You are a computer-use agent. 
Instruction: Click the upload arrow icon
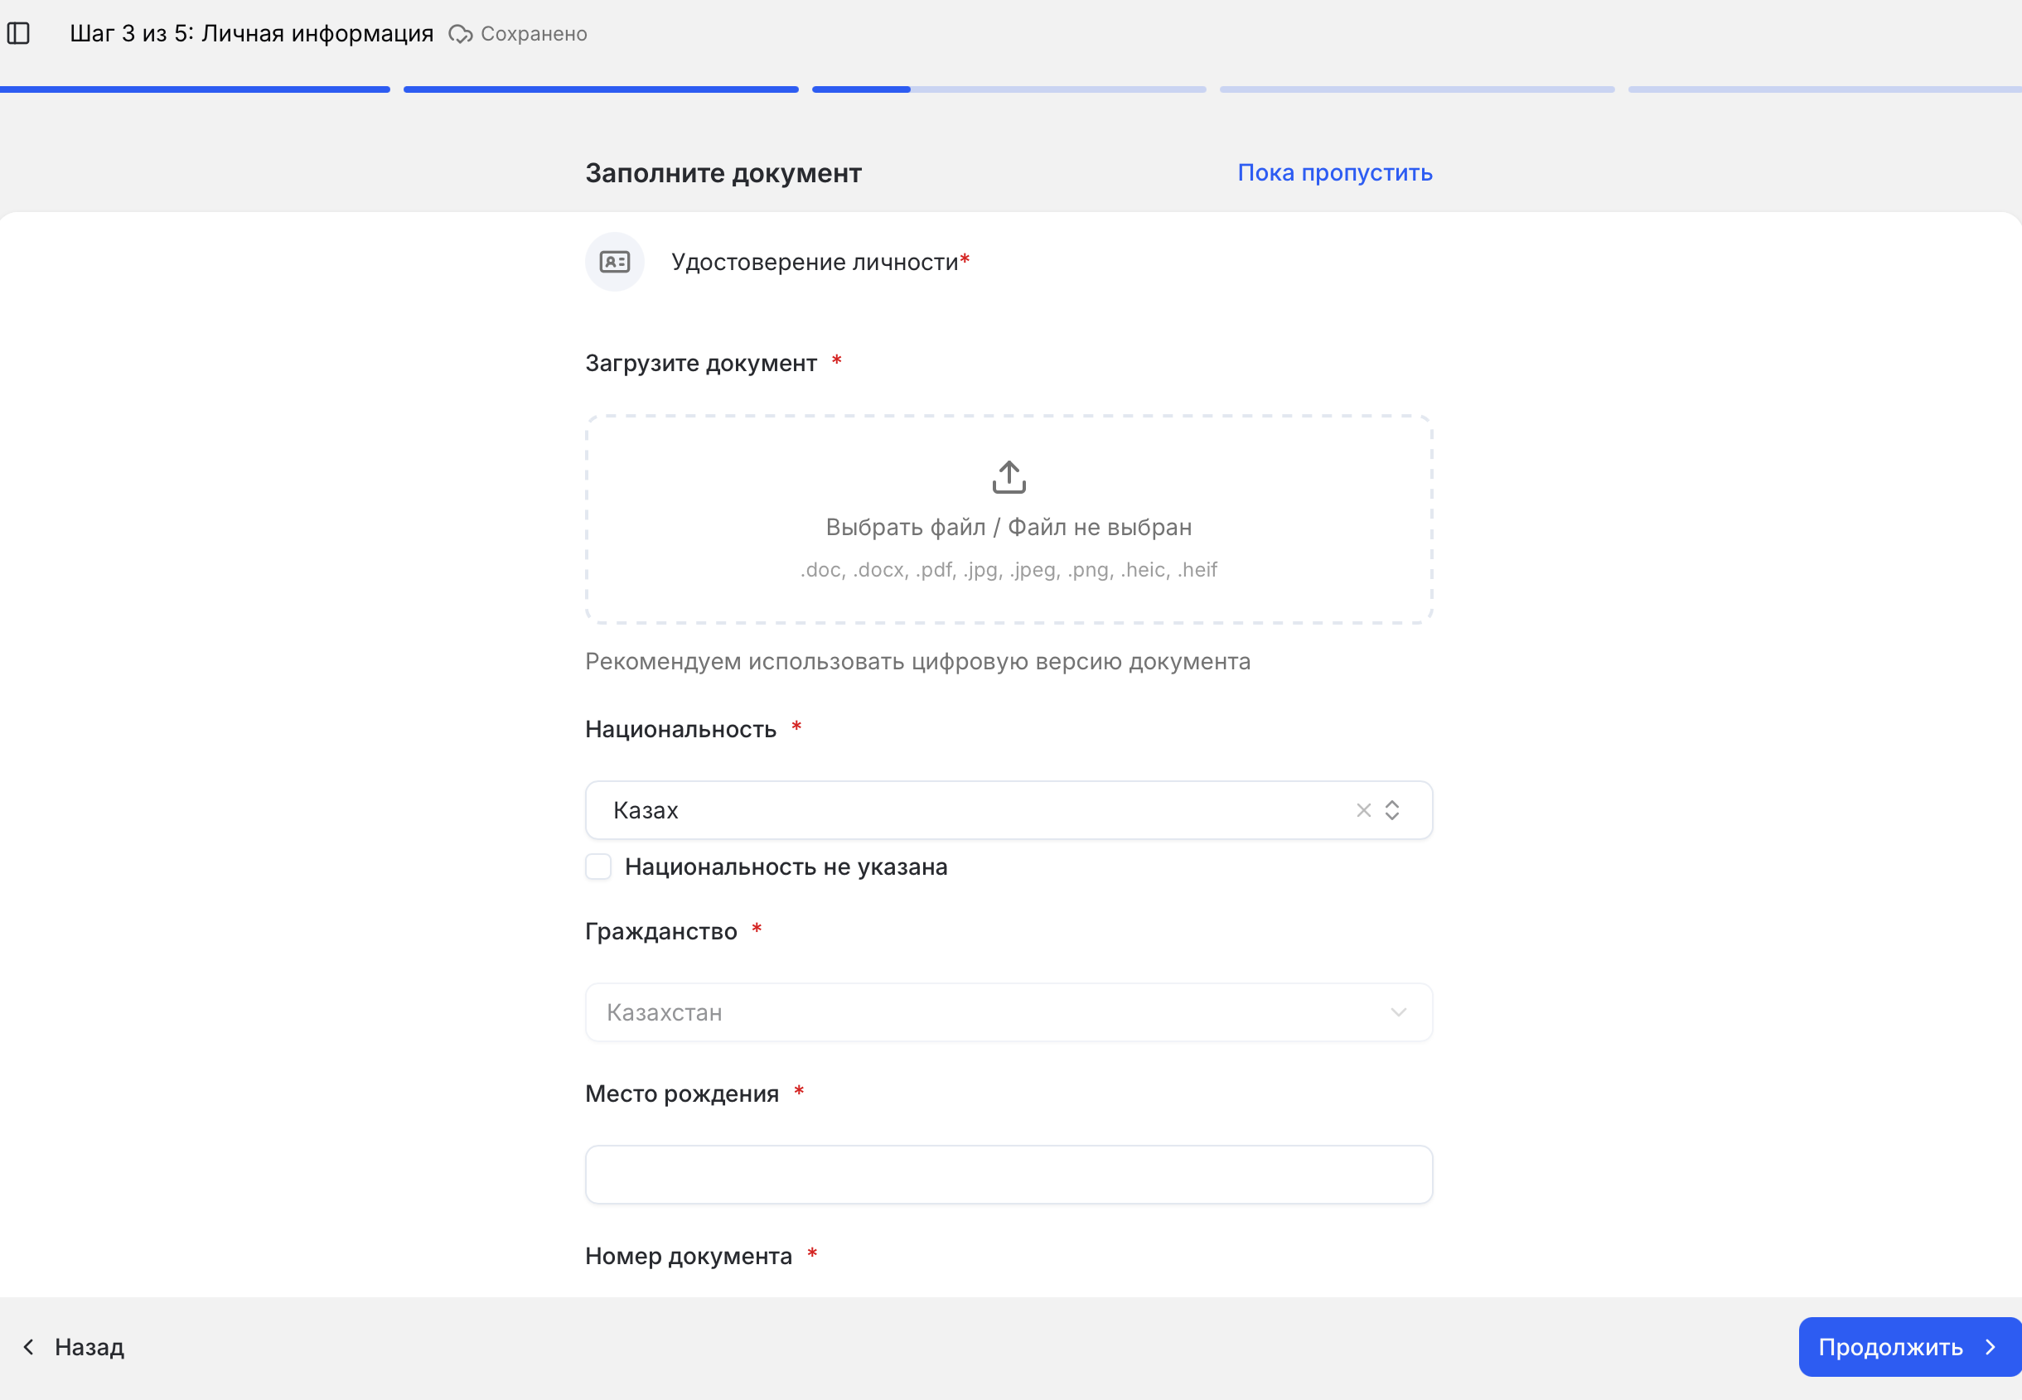[x=1009, y=477]
